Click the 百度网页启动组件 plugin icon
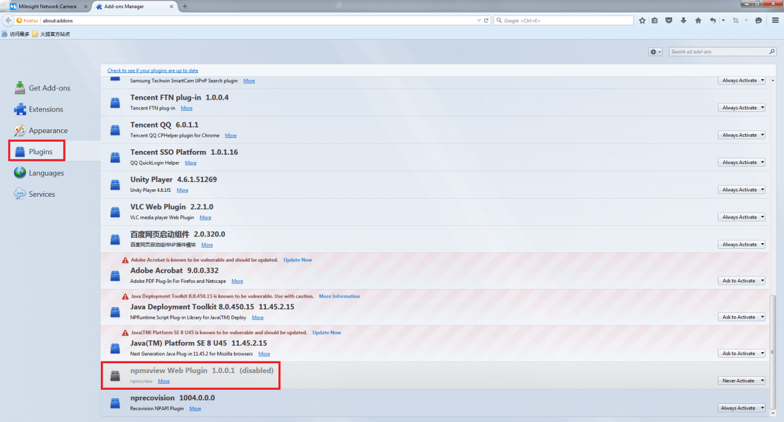Viewport: 784px width, 422px height. pos(115,239)
